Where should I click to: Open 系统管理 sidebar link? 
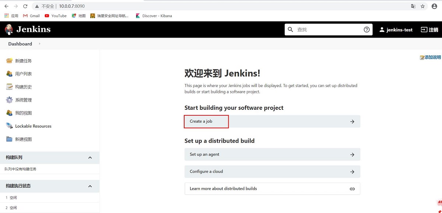point(24,100)
